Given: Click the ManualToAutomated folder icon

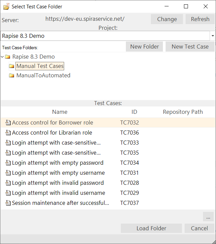Looking at the screenshot, I should pyautogui.click(x=12, y=76).
